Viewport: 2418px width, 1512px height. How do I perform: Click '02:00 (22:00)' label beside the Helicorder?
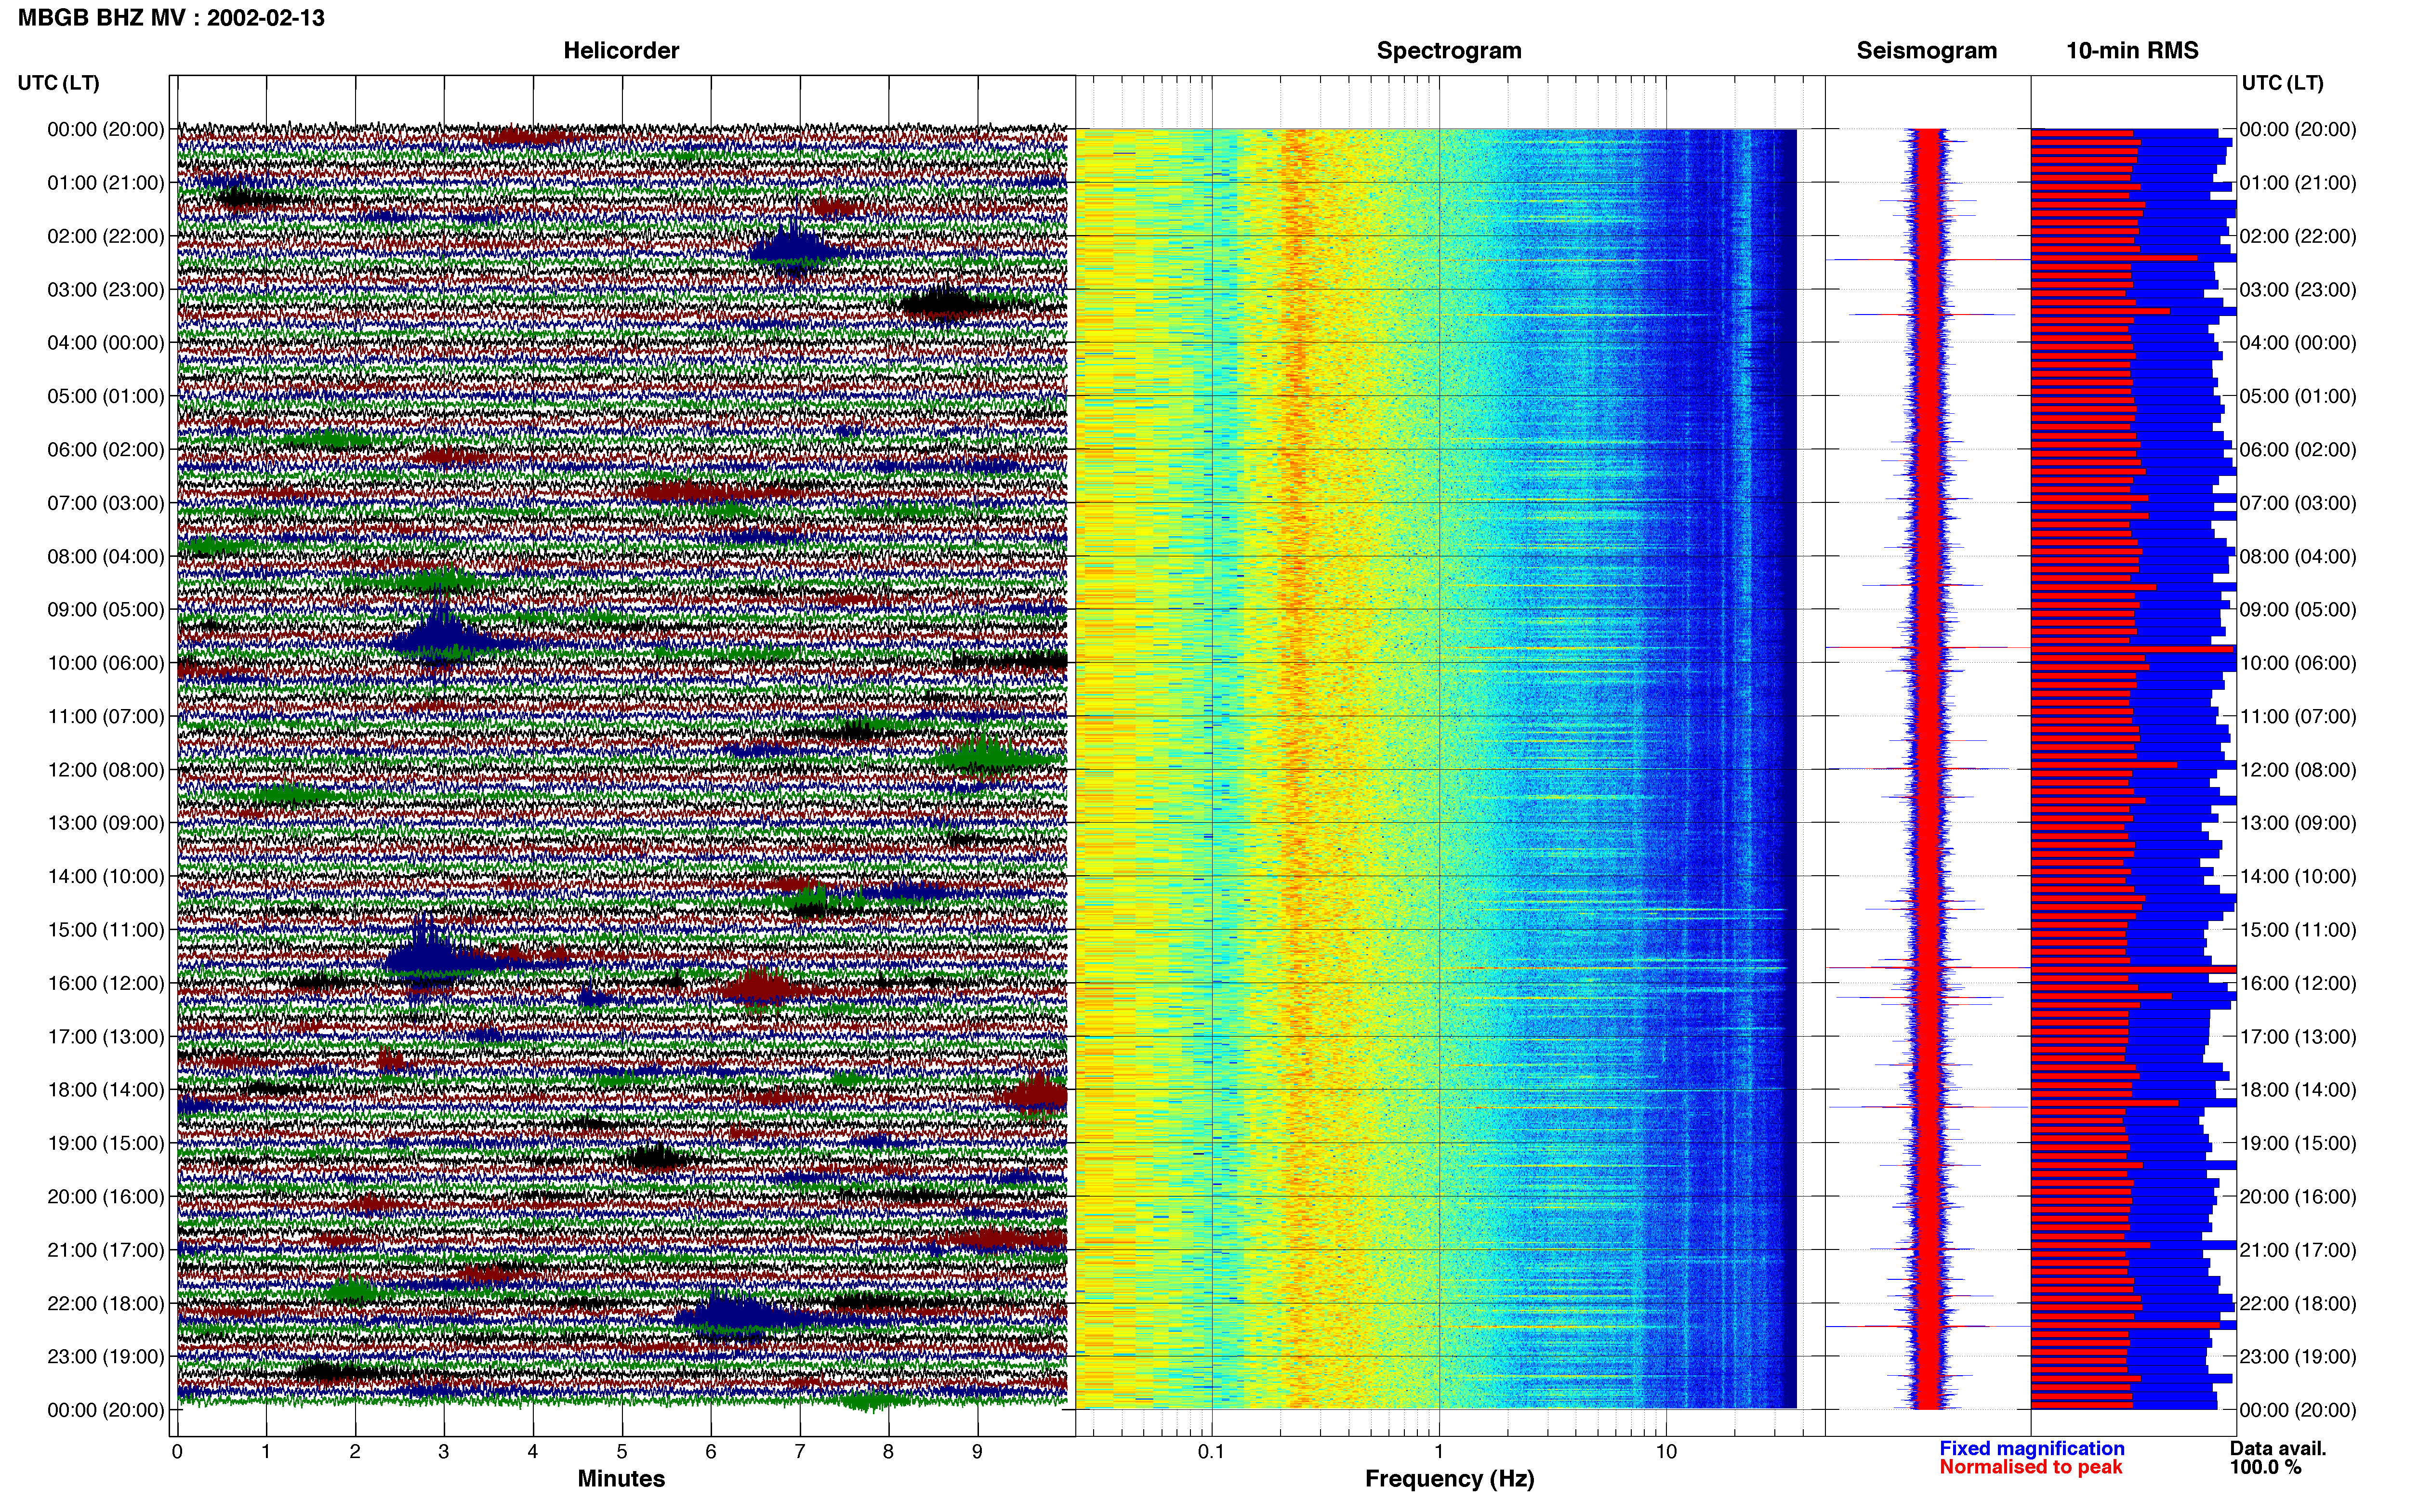pyautogui.click(x=106, y=237)
